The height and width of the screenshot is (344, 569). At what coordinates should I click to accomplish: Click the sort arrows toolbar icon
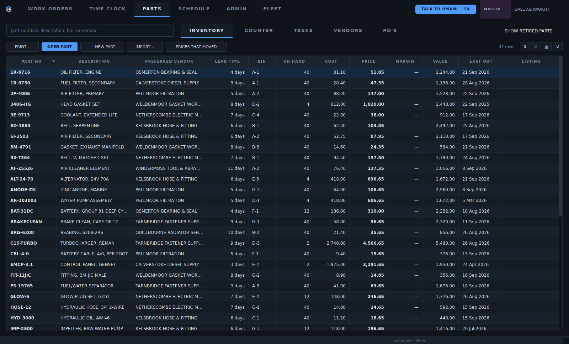pos(525,47)
